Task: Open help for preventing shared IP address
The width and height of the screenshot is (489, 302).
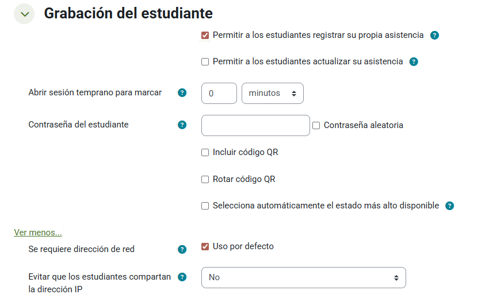Action: [182, 277]
